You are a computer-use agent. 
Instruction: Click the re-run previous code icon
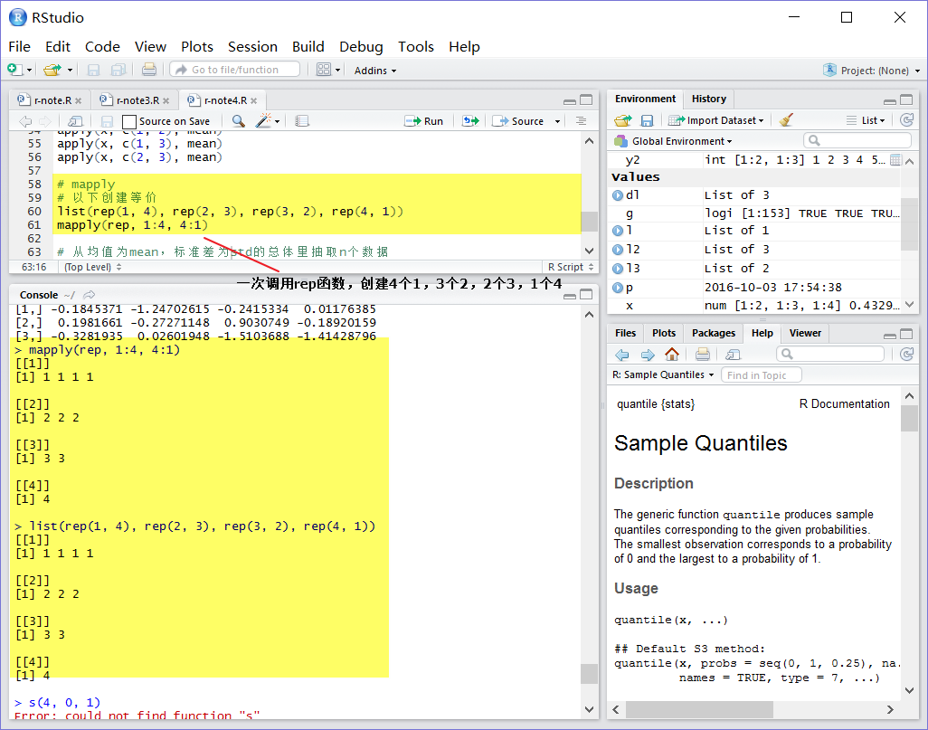coord(470,121)
